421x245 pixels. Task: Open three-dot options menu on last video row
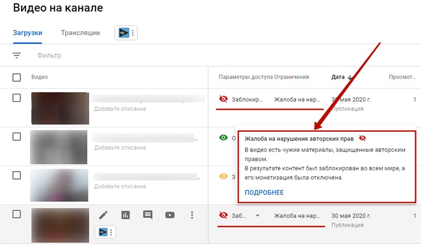click(192, 215)
